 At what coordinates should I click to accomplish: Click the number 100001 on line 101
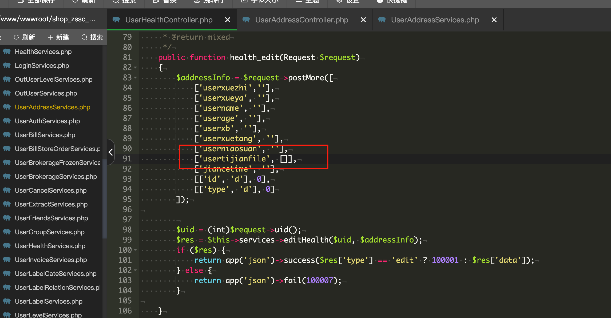pos(445,260)
